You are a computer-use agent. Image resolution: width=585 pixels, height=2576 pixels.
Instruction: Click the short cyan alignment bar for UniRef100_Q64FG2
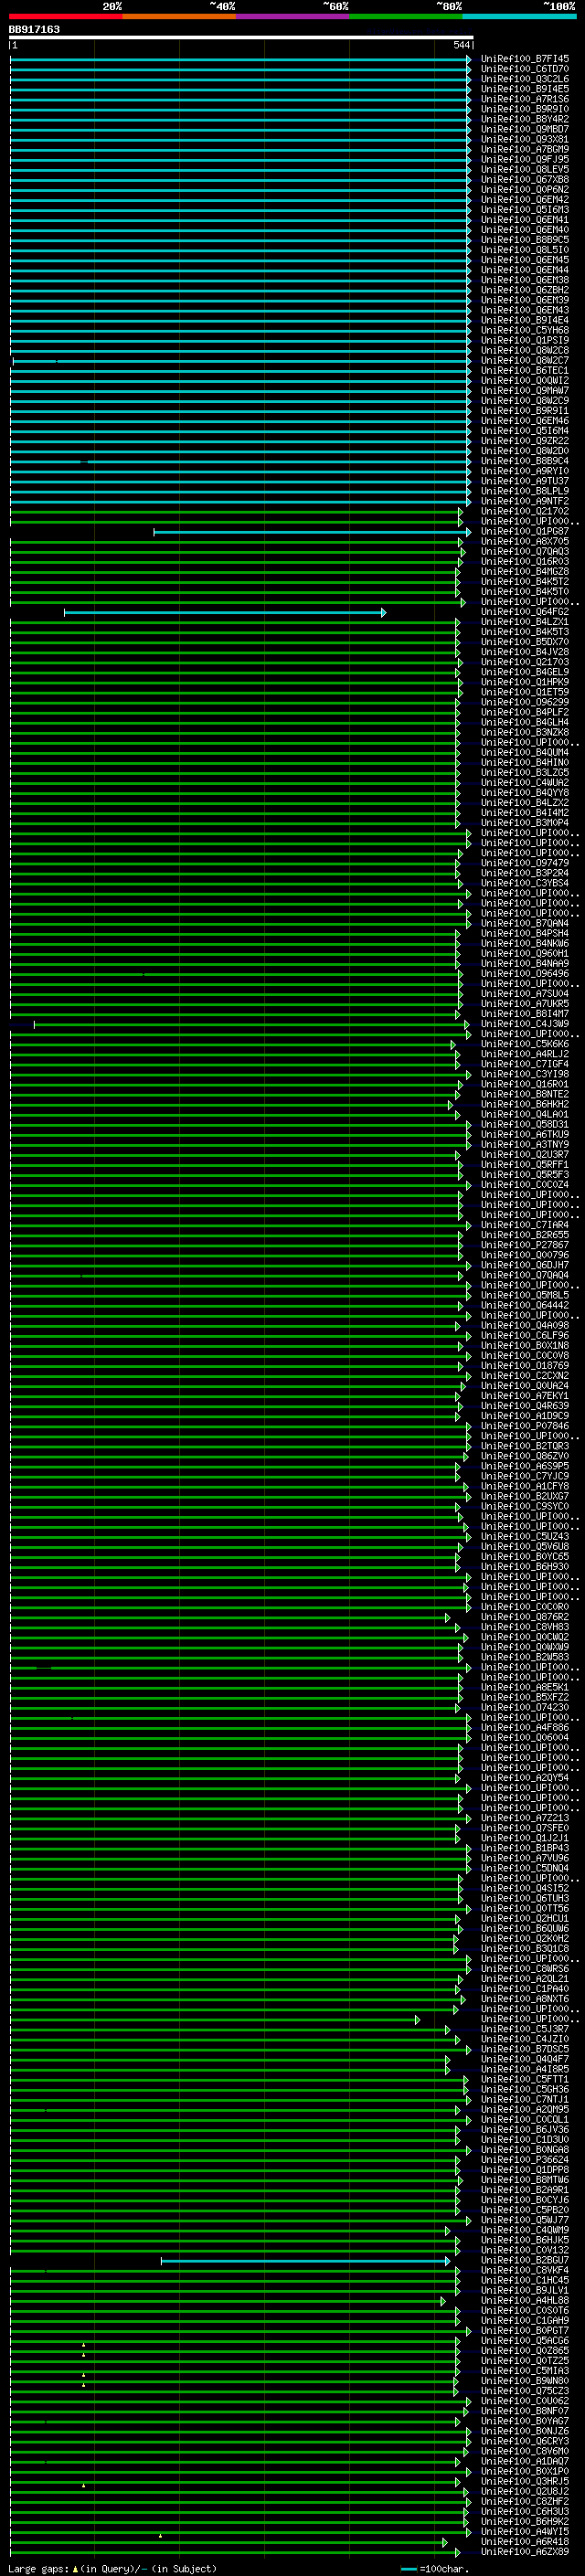pyautogui.click(x=225, y=612)
